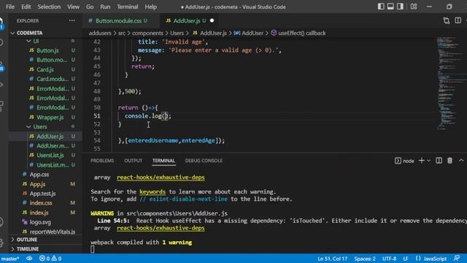
Task: Click UTF-8 encoding status
Action: point(389,259)
